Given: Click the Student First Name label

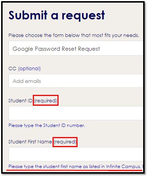Looking at the screenshot, I should pyautogui.click(x=30, y=142).
